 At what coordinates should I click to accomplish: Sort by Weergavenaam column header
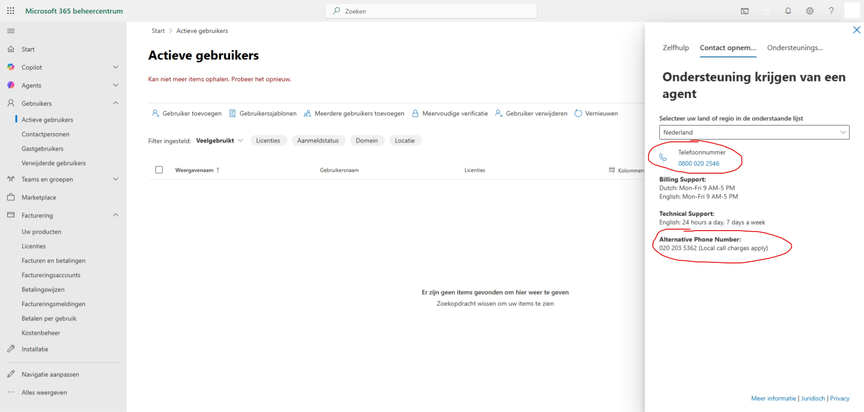197,170
